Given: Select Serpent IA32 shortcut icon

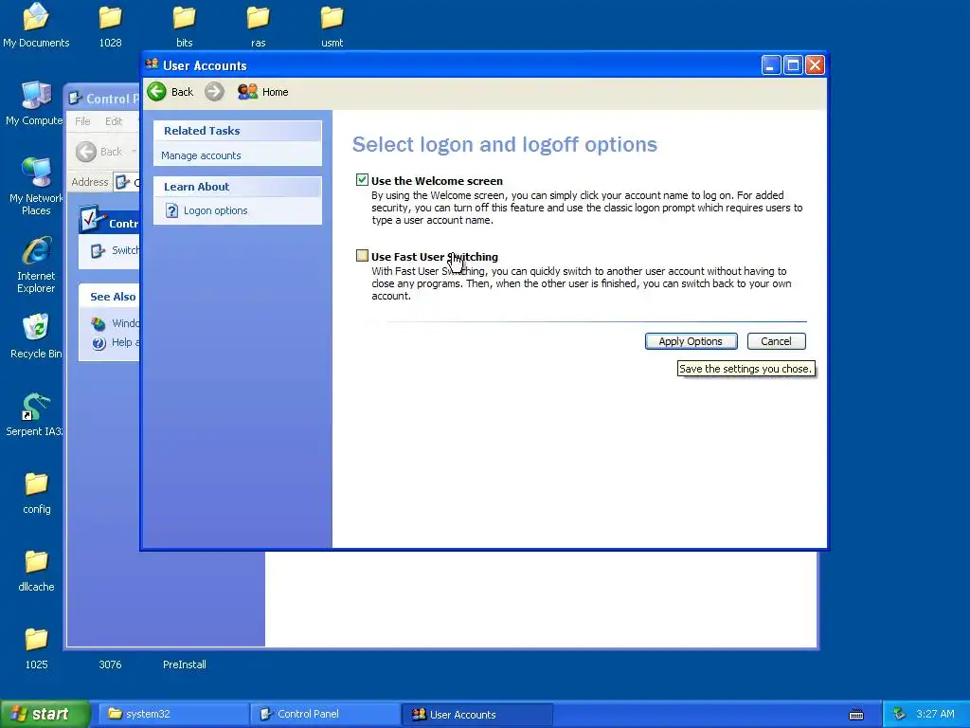Looking at the screenshot, I should 35,414.
